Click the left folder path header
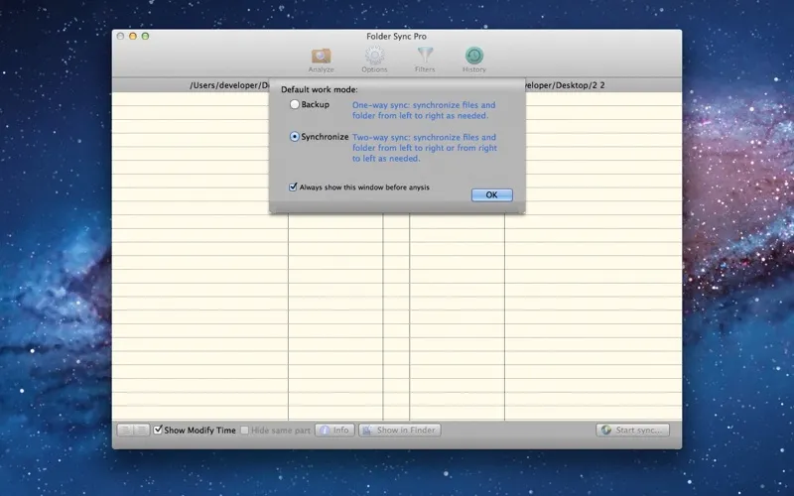794x496 pixels. pos(229,85)
